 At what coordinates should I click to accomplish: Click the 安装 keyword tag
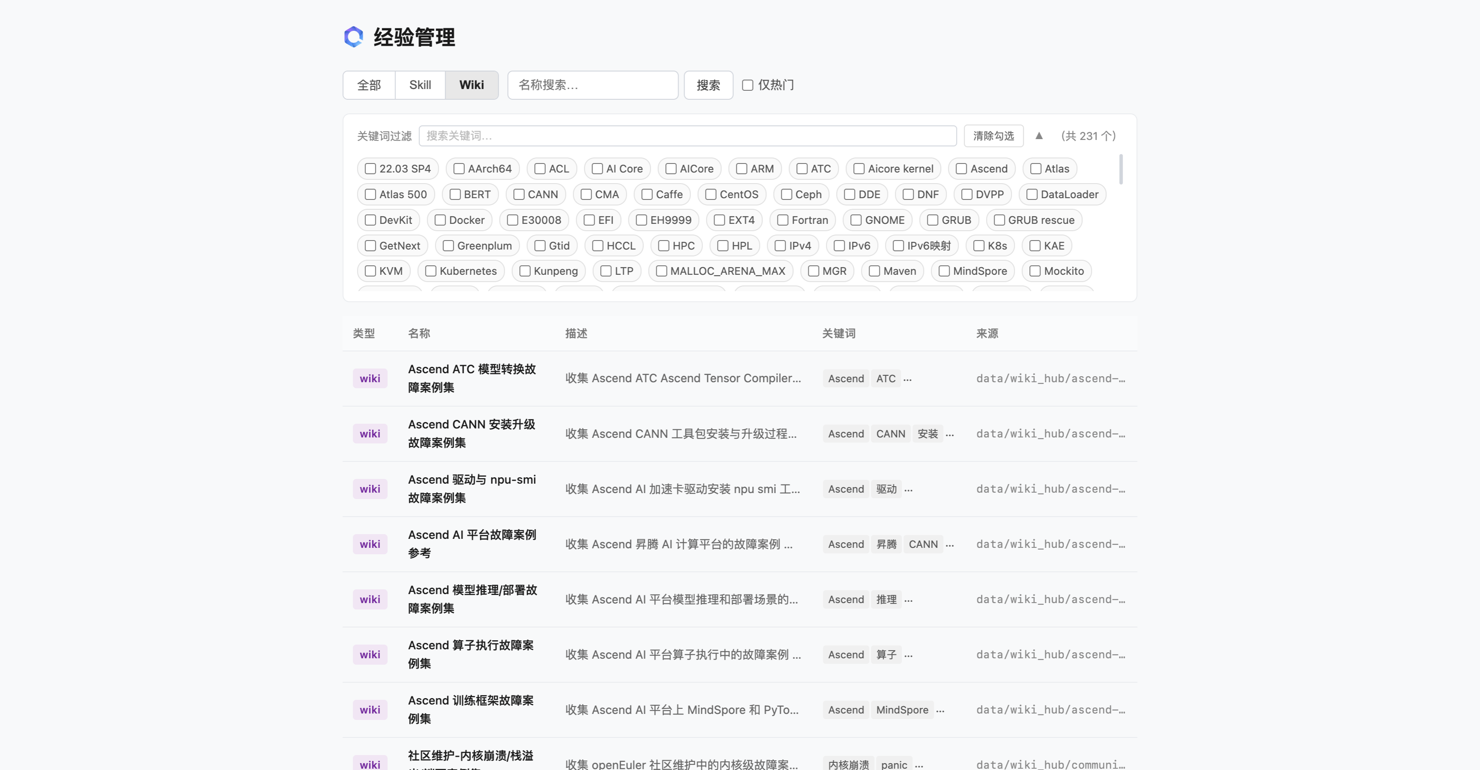[927, 434]
